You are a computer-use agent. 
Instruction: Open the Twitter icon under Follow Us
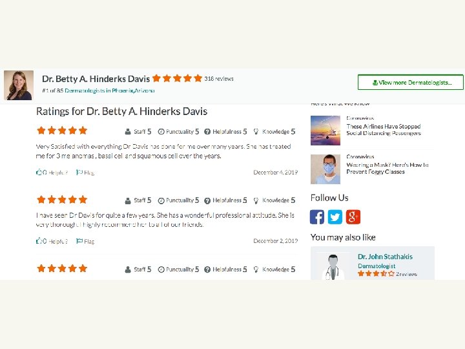pyautogui.click(x=335, y=217)
